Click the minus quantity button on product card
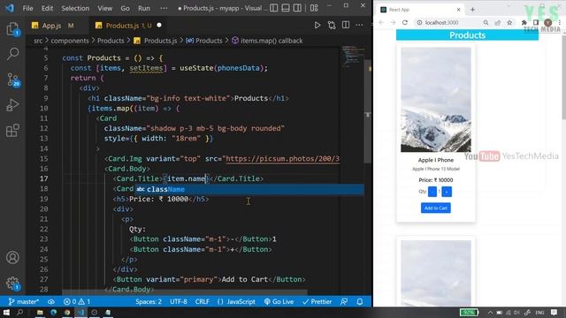The image size is (566, 318). (x=432, y=192)
